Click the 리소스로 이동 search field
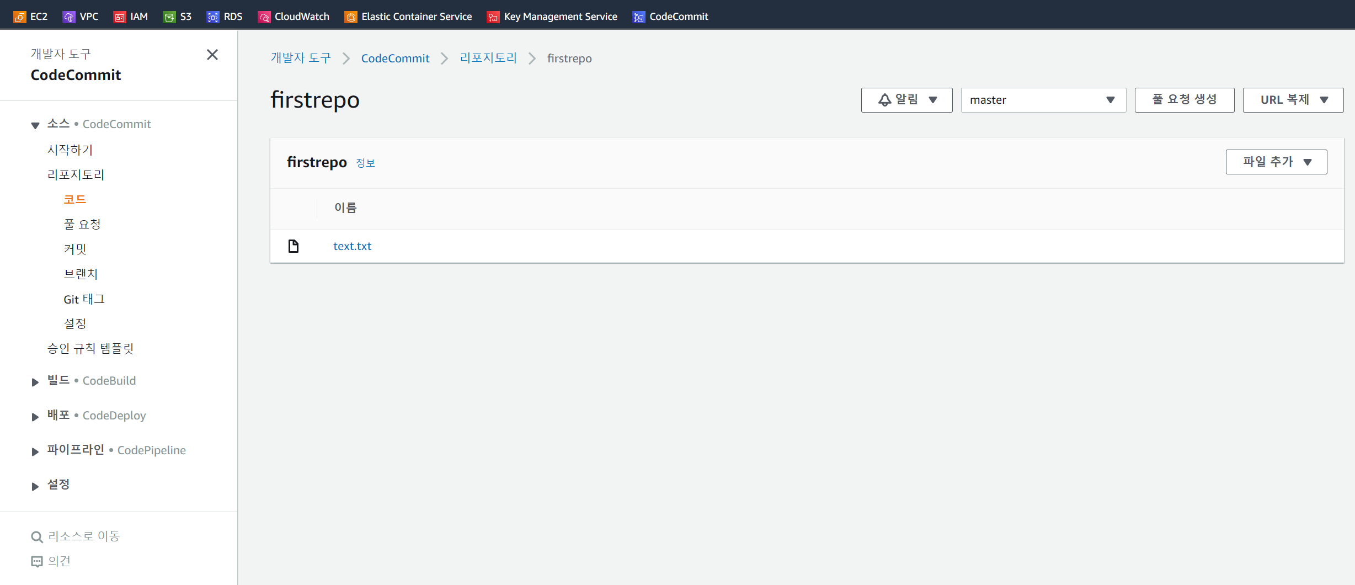 pos(84,536)
